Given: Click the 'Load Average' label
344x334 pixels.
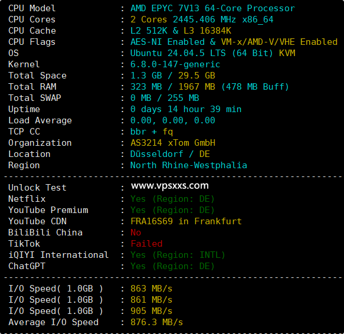Looking at the screenshot, I should (x=40, y=120).
